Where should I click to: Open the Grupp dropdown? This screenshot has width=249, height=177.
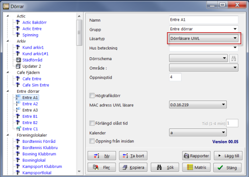[204, 29]
